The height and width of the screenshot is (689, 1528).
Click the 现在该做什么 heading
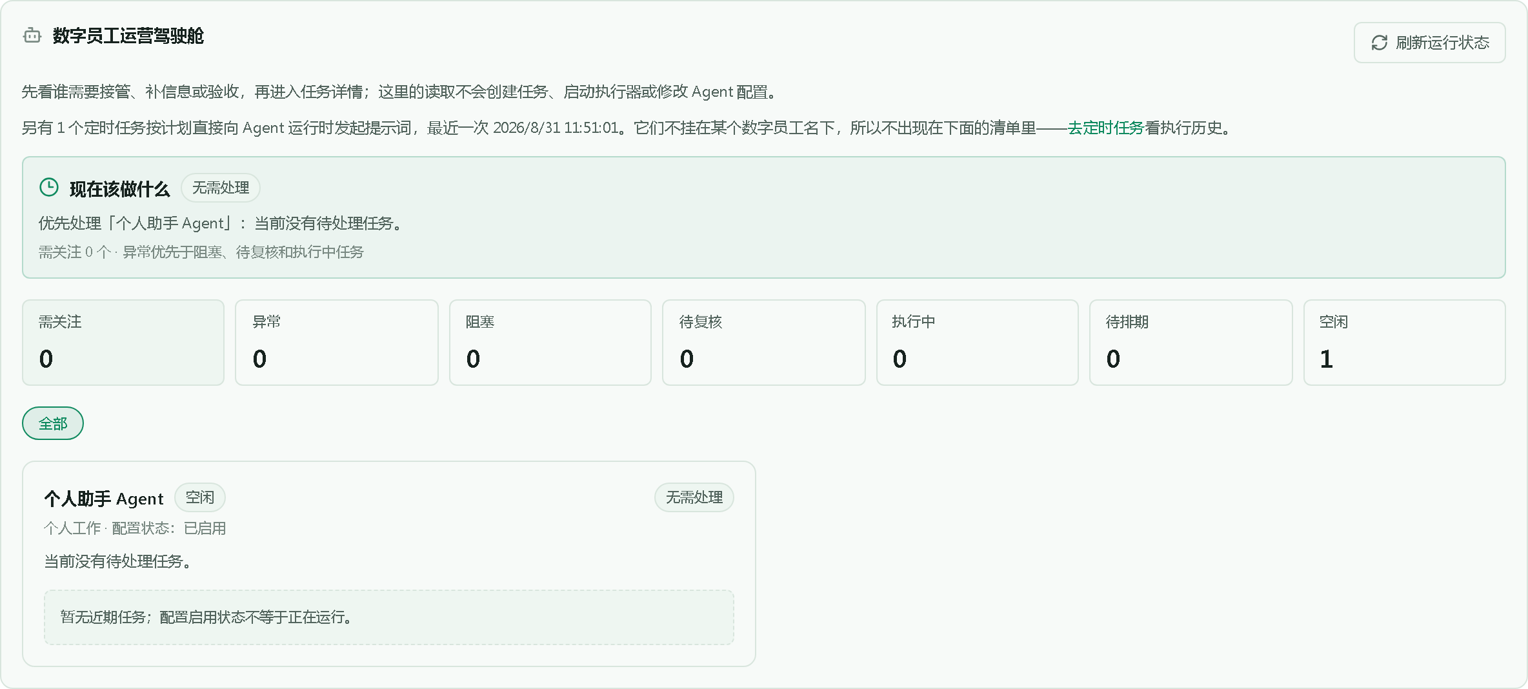119,189
